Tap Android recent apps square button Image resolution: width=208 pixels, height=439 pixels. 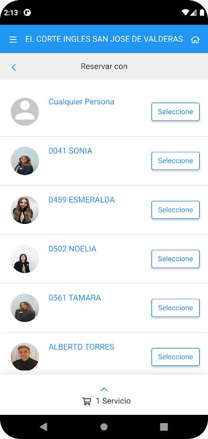coord(164,427)
